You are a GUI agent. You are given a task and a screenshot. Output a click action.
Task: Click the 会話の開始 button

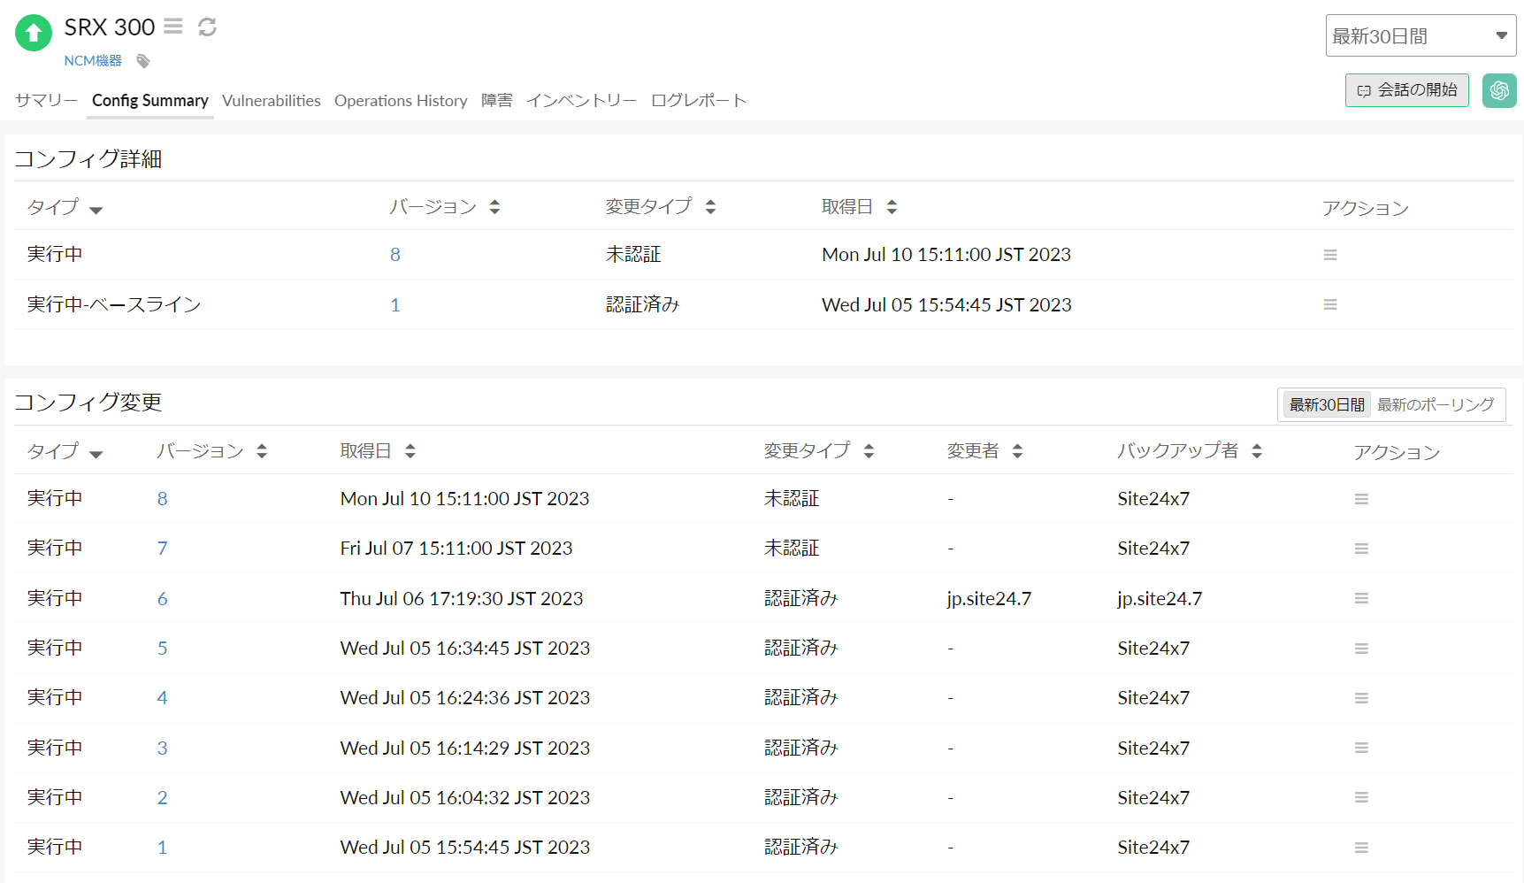coord(1406,90)
